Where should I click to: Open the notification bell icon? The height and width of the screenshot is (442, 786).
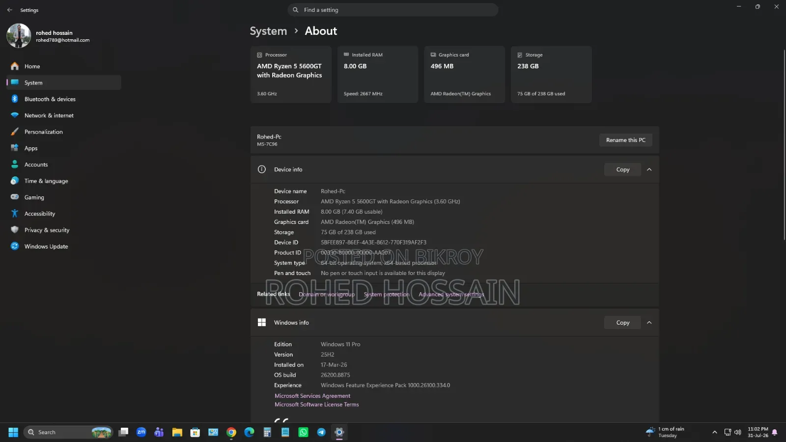(x=775, y=432)
